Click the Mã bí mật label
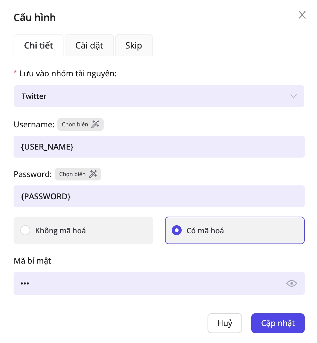The width and height of the screenshot is (317, 343). [x=32, y=261]
